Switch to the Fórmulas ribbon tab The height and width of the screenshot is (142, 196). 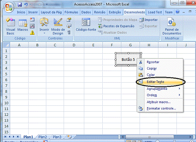coord(71,12)
